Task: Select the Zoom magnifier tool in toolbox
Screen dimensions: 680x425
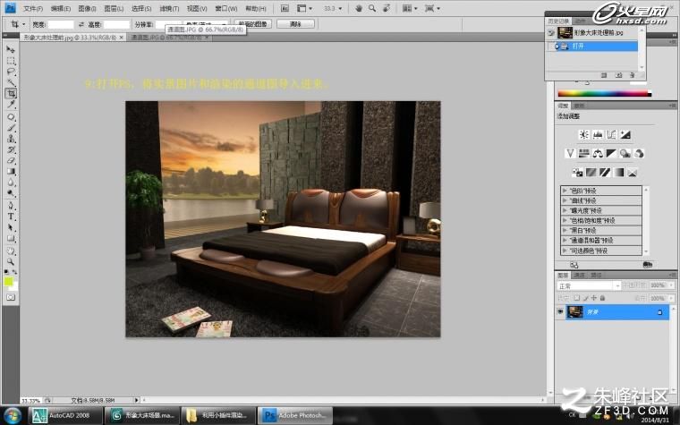Action: coord(11,262)
